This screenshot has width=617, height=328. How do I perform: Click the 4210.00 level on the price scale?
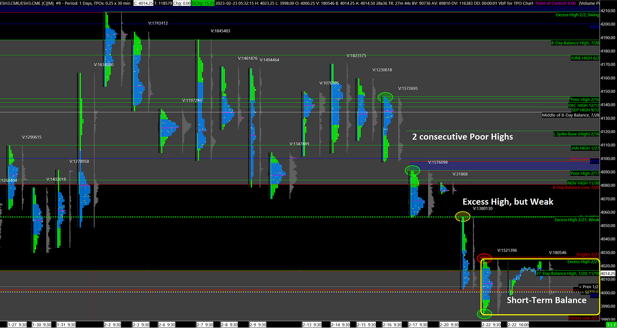coord(609,11)
